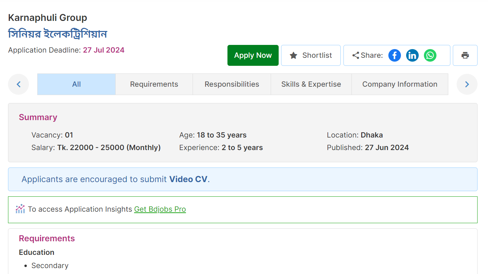
Task: View the Company Information tab
Action: (x=400, y=84)
